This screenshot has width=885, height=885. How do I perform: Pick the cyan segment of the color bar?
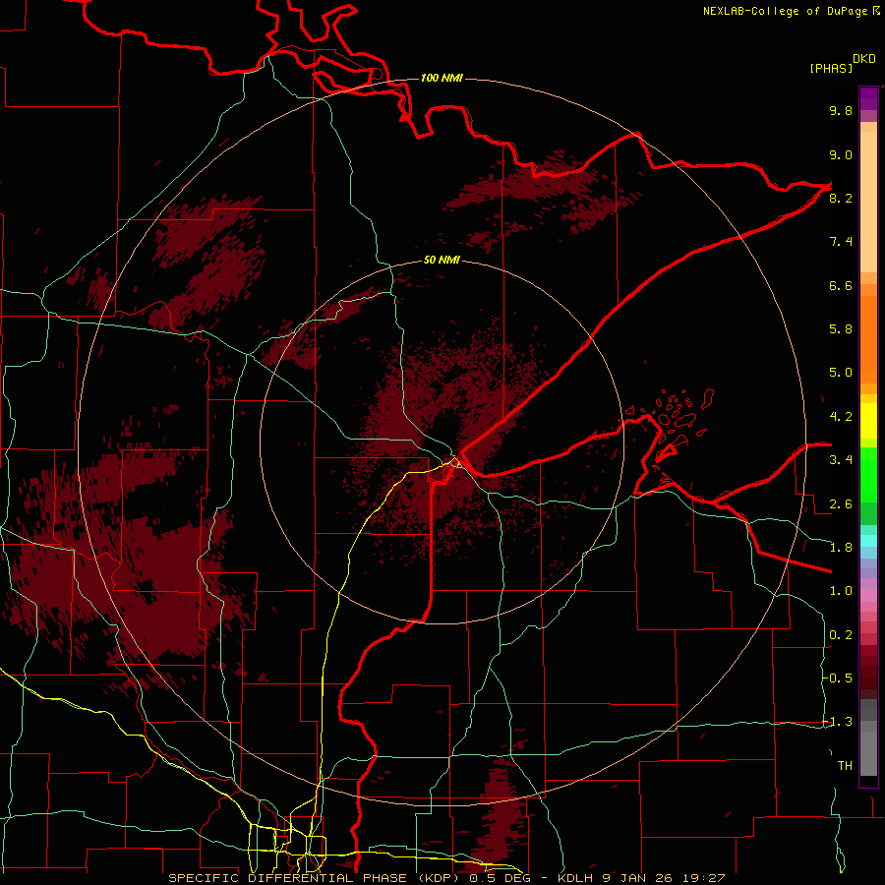coord(868,541)
